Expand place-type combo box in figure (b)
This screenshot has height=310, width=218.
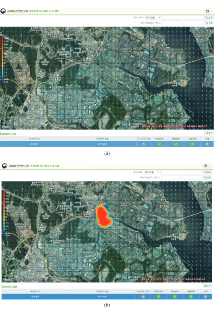152,172
